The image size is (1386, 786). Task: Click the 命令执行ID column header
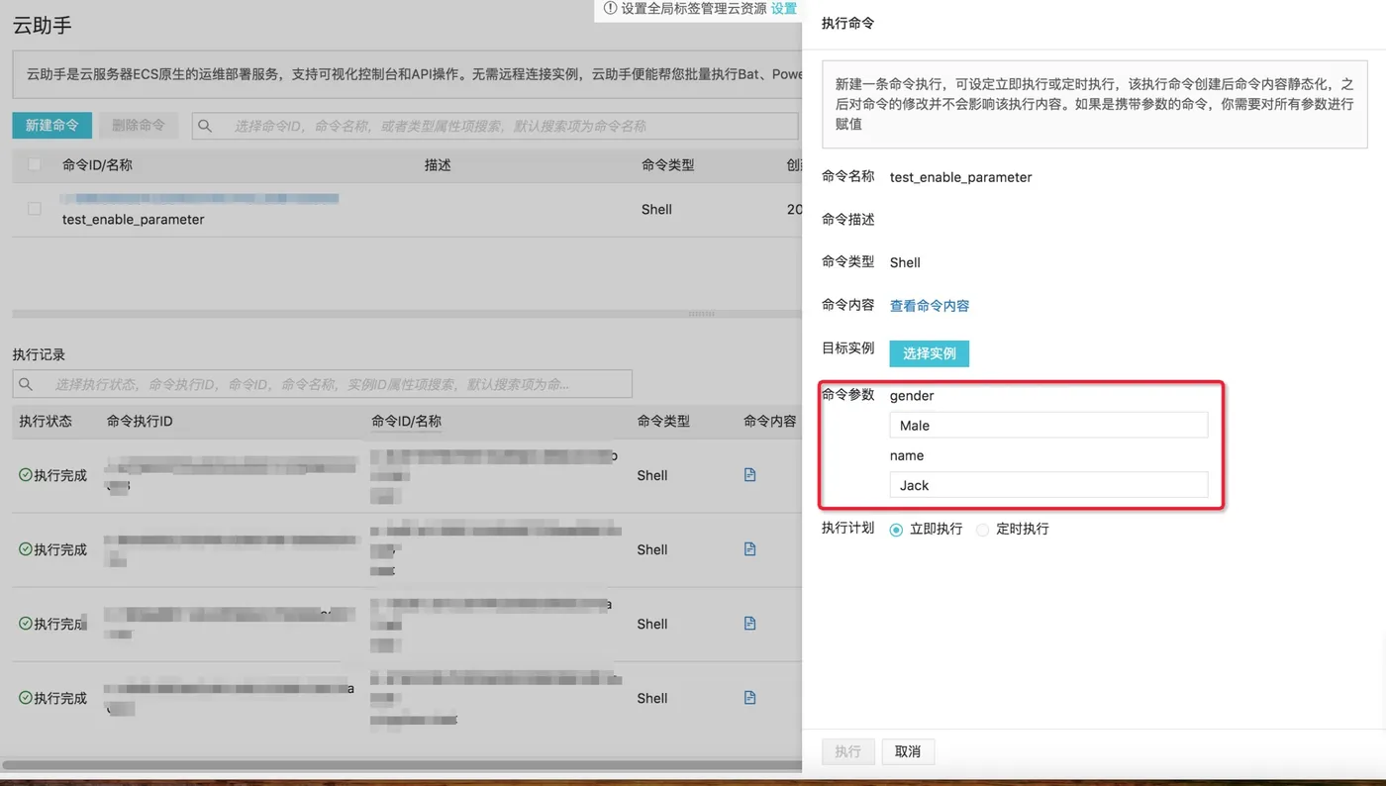coord(140,421)
